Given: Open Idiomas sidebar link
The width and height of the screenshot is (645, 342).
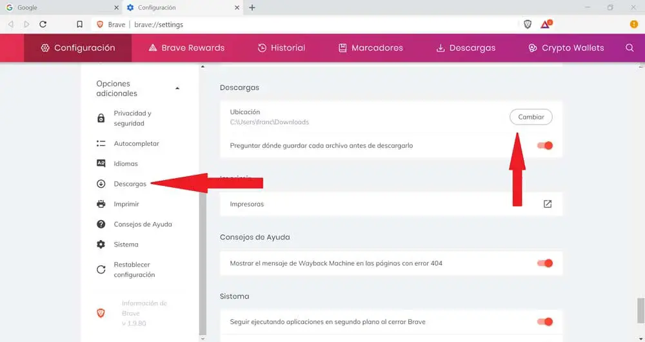Looking at the screenshot, I should click(126, 163).
